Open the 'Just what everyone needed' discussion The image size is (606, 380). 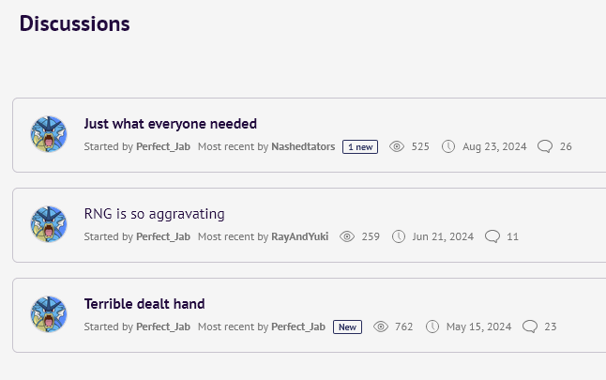click(x=171, y=124)
